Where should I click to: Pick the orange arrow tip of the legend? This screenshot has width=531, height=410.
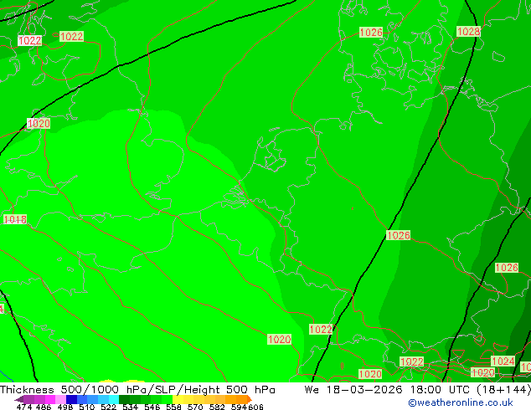(x=250, y=399)
